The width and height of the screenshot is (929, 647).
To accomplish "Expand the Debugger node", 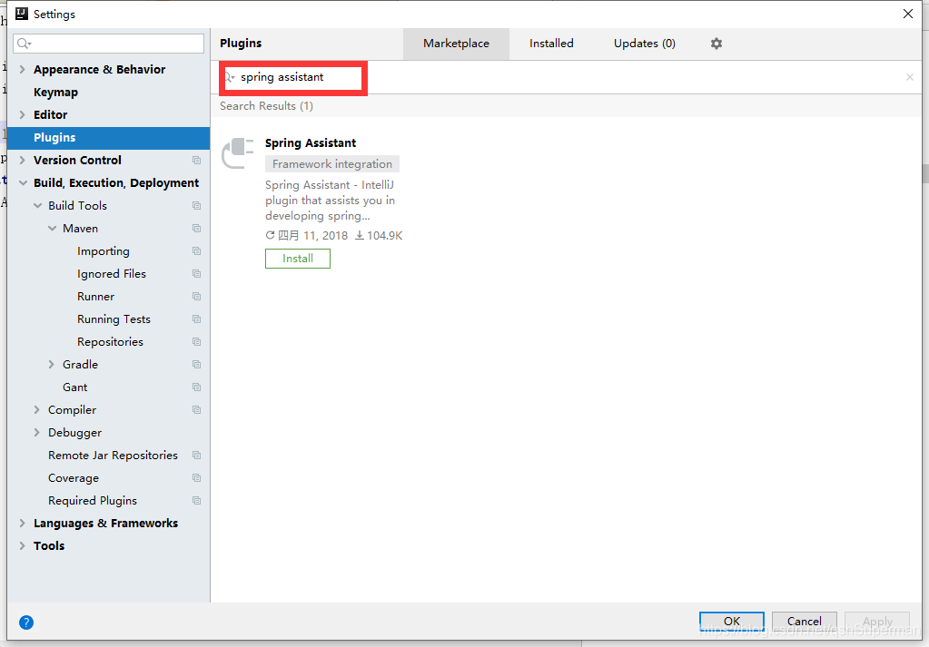I will click(36, 433).
